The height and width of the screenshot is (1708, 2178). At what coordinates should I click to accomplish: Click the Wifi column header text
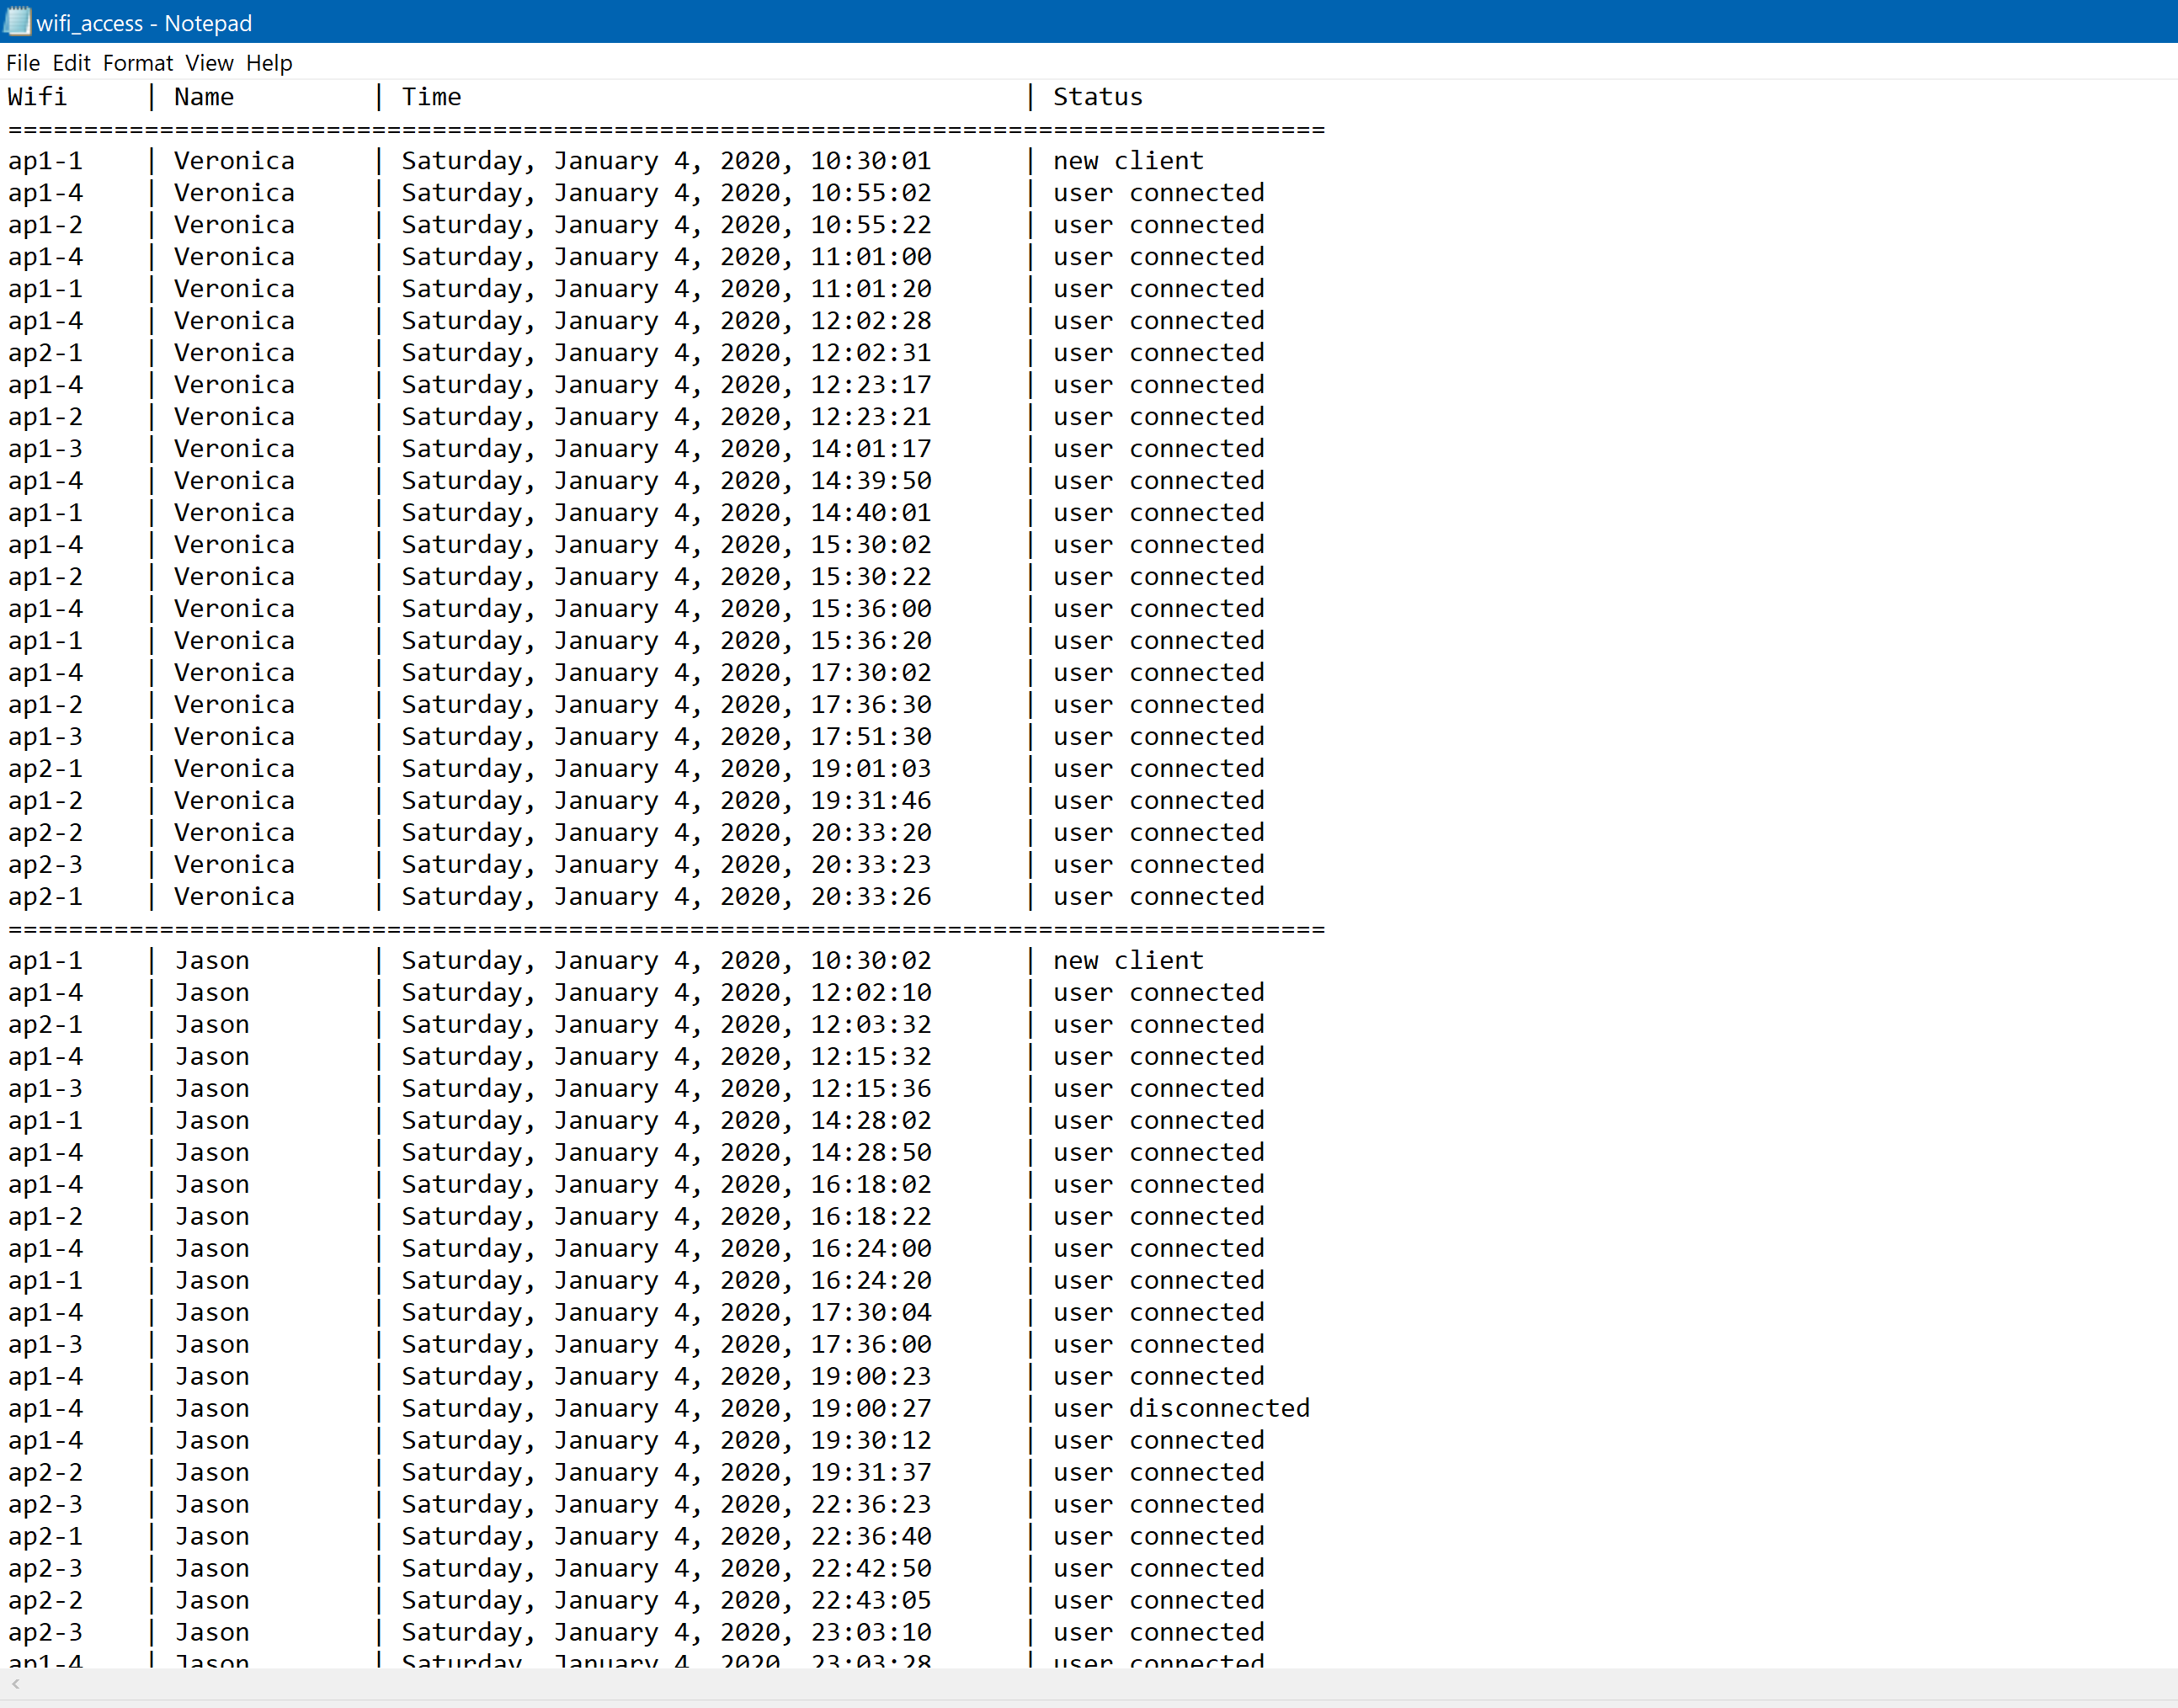[37, 97]
